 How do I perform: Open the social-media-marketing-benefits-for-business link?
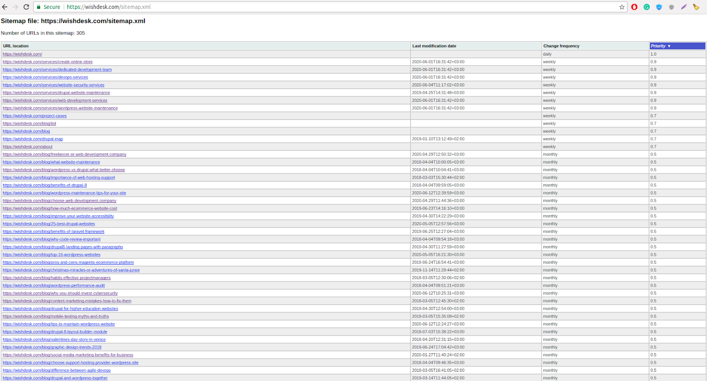[68, 355]
